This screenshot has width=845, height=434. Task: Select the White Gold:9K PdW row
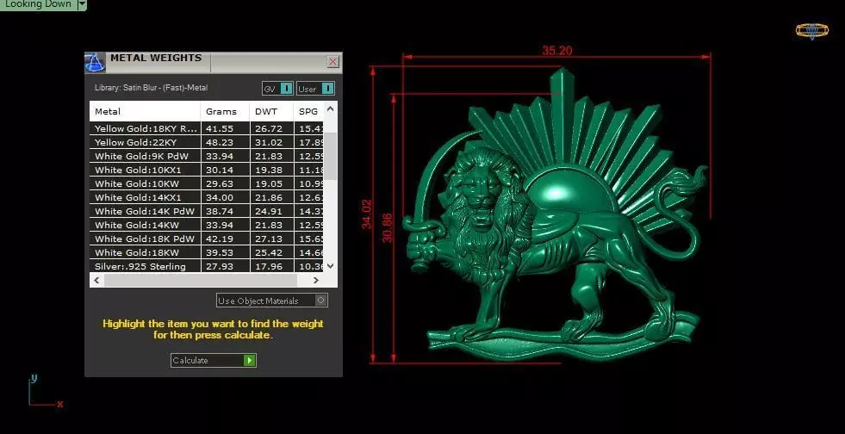[x=207, y=156]
